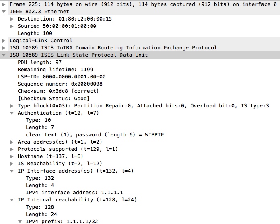Expand the Area address(es) TLV
The height and width of the screenshot is (224, 280).
coord(12,142)
